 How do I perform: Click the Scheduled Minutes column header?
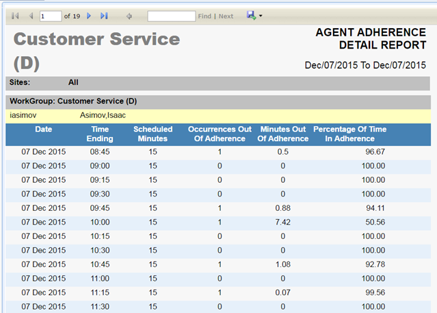click(x=153, y=134)
